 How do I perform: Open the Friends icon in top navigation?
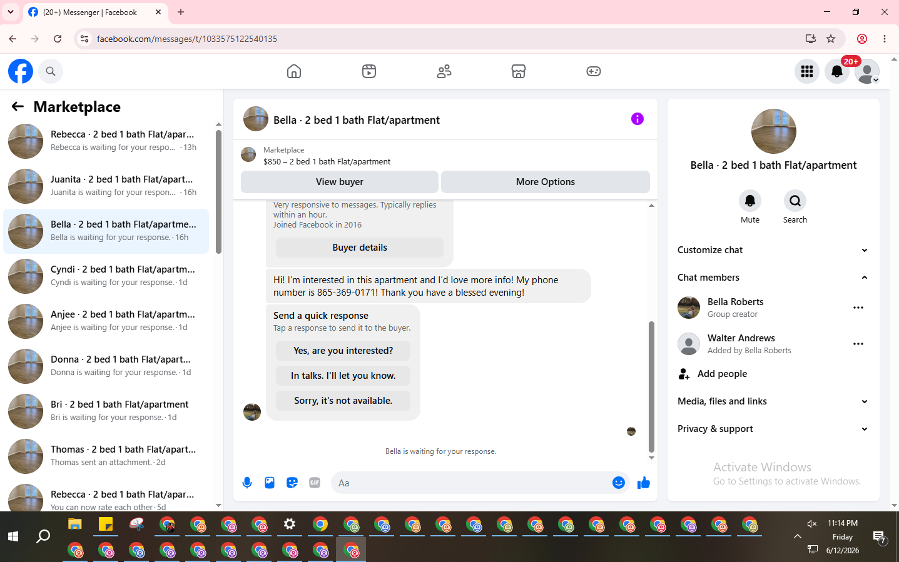pyautogui.click(x=444, y=71)
